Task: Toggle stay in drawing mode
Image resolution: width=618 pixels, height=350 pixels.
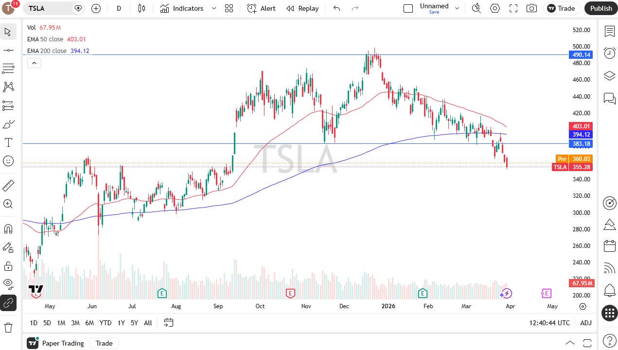Action: (x=8, y=247)
